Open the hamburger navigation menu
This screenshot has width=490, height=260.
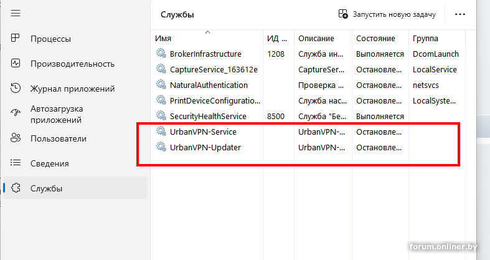(16, 13)
